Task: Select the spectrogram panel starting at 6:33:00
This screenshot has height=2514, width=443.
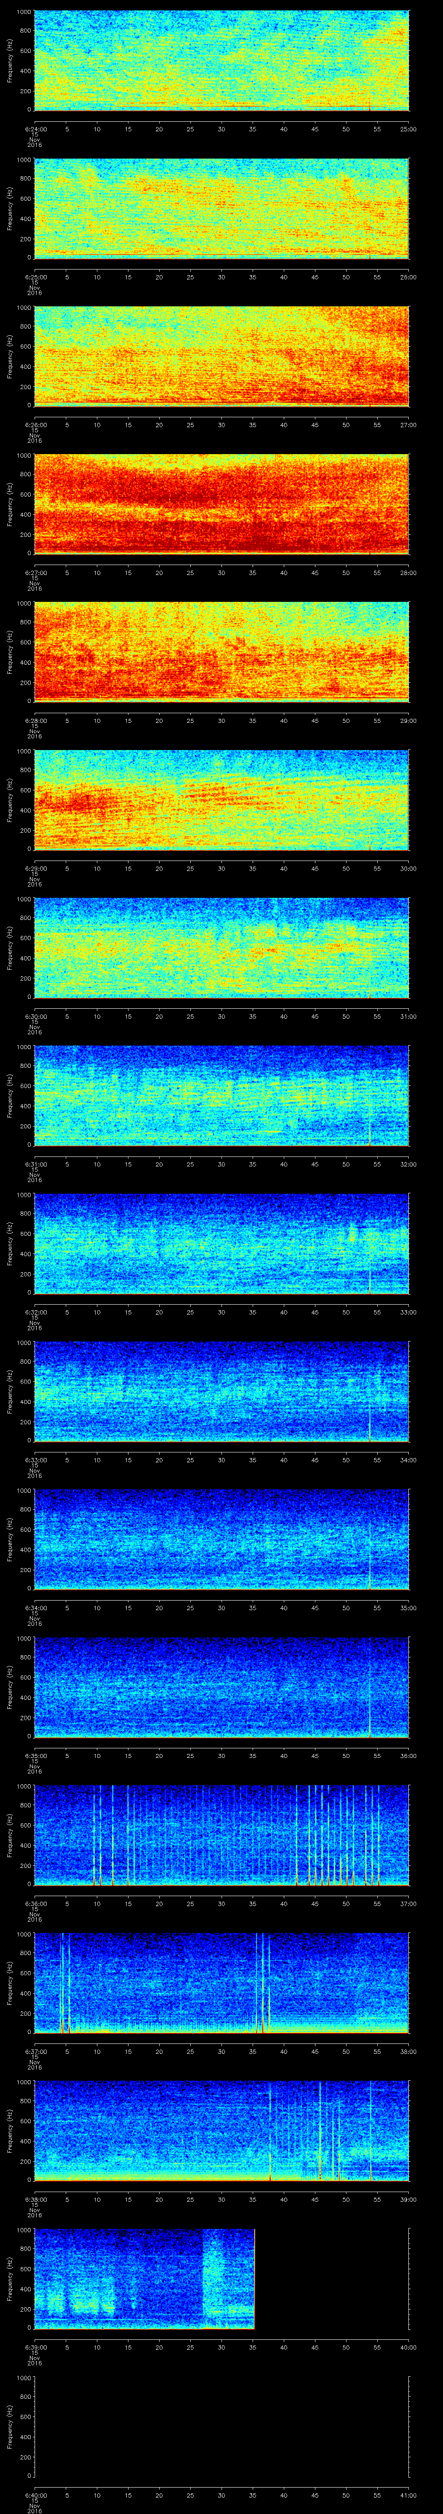Action: coord(221,1392)
